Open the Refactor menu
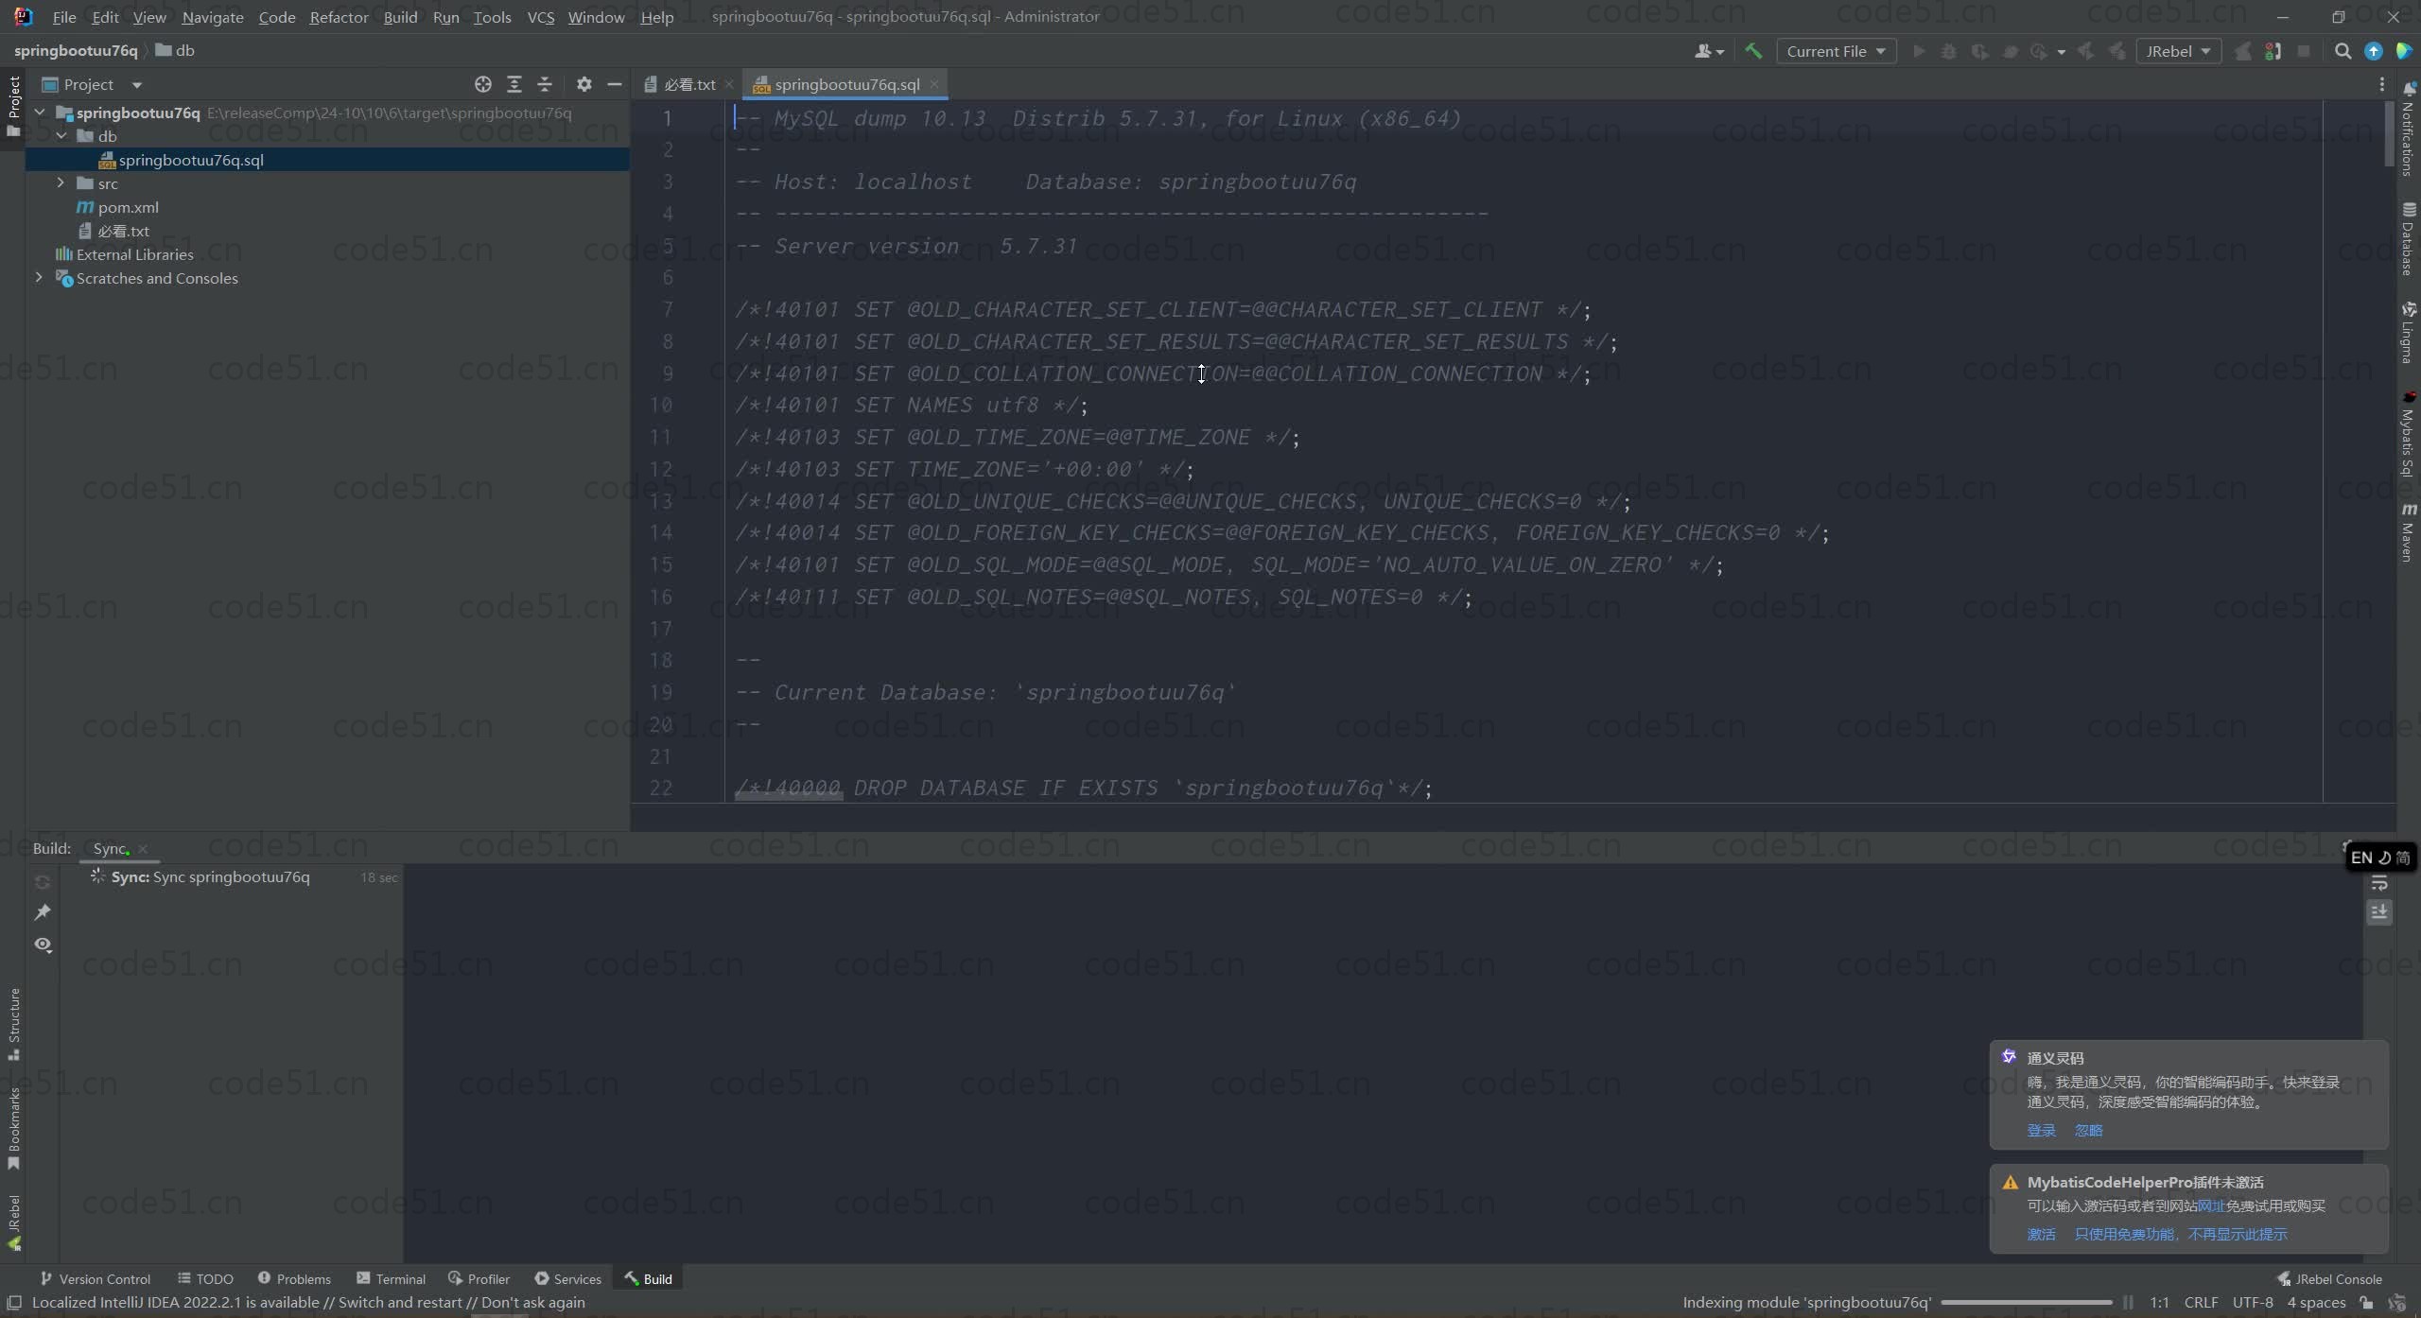This screenshot has height=1318, width=2421. pos(339,17)
